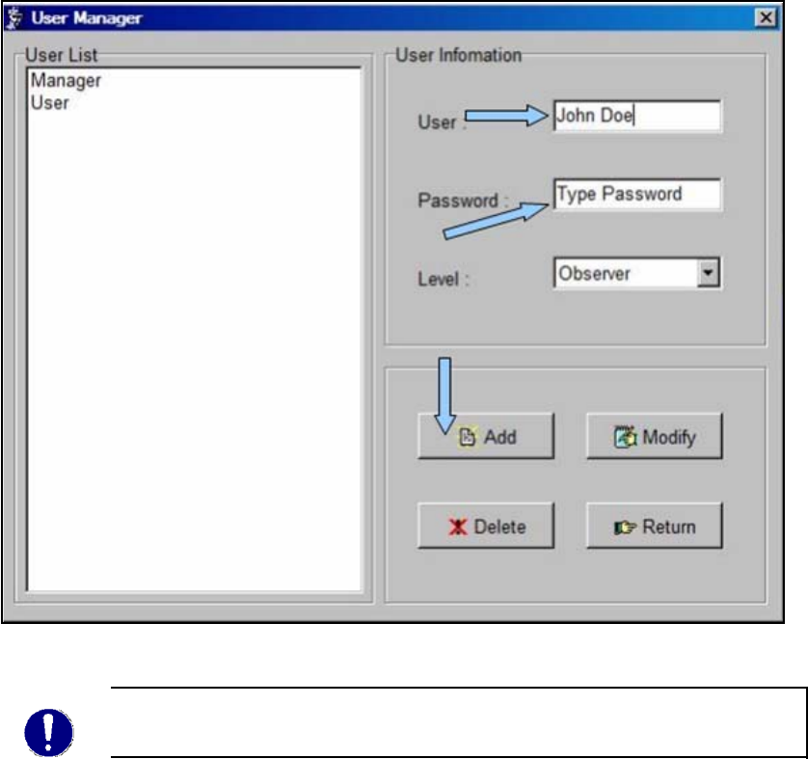Click the Return button
The image size is (808, 759).
(x=655, y=526)
